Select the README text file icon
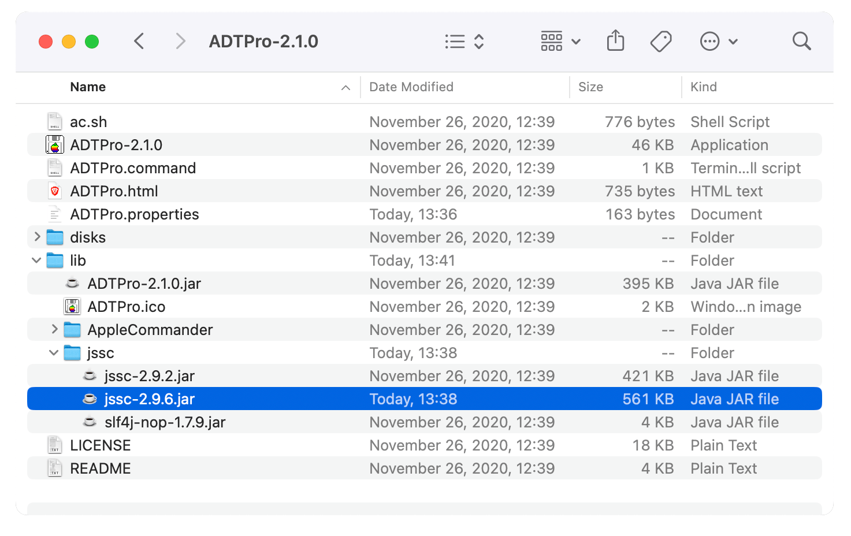This screenshot has width=851, height=536. [54, 468]
